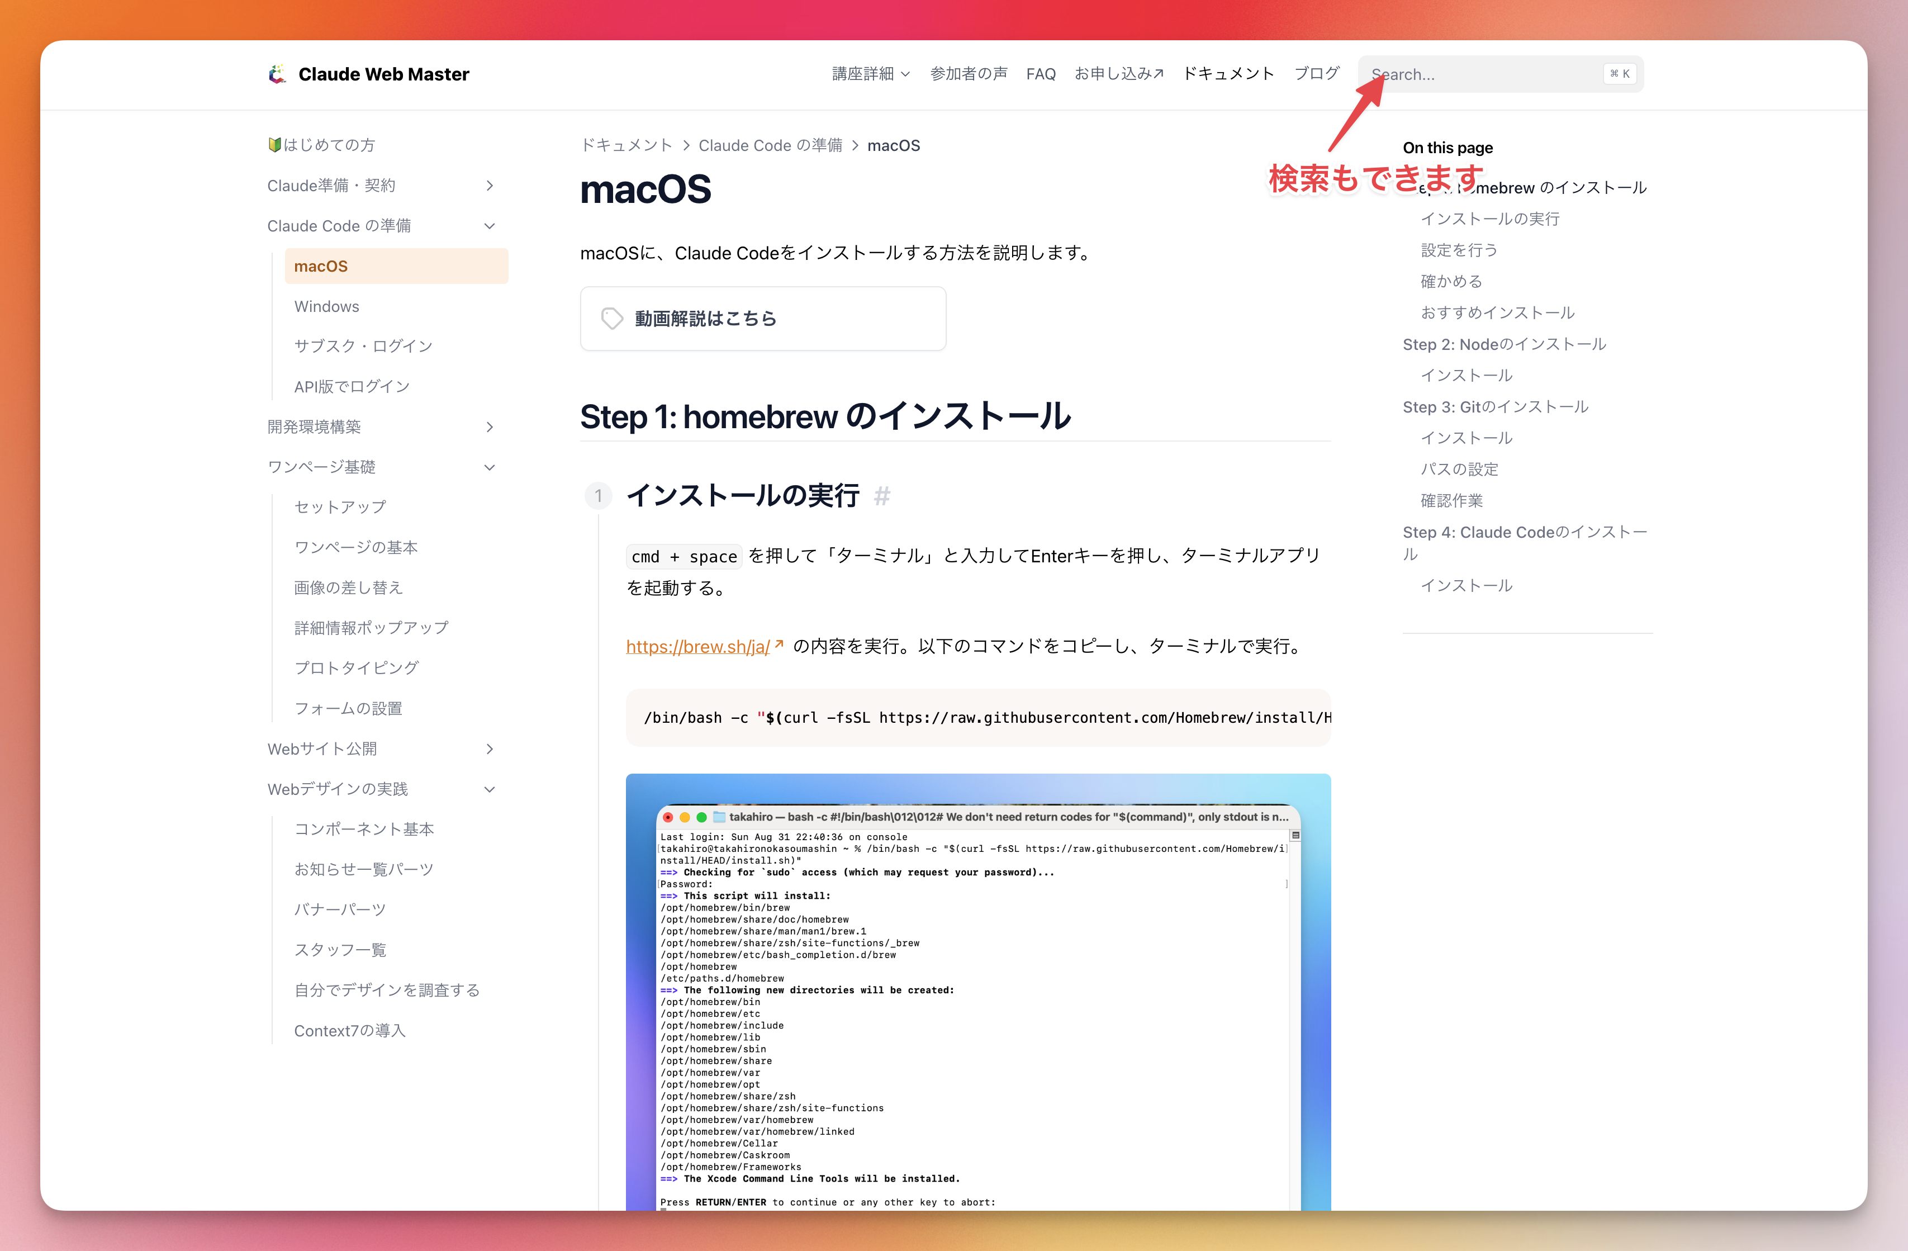Click the step number 1 circle badge
This screenshot has height=1251, width=1908.
coord(598,496)
